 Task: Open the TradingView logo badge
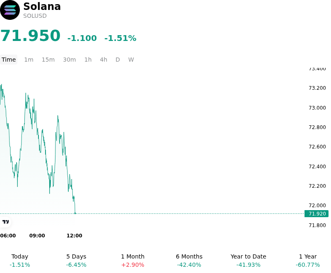coord(5,222)
